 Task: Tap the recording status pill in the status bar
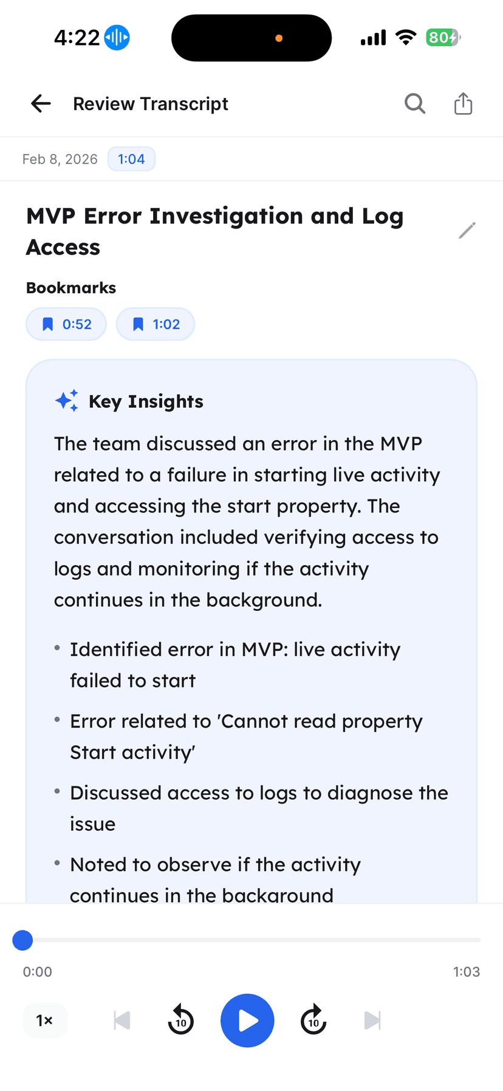pyautogui.click(x=251, y=38)
